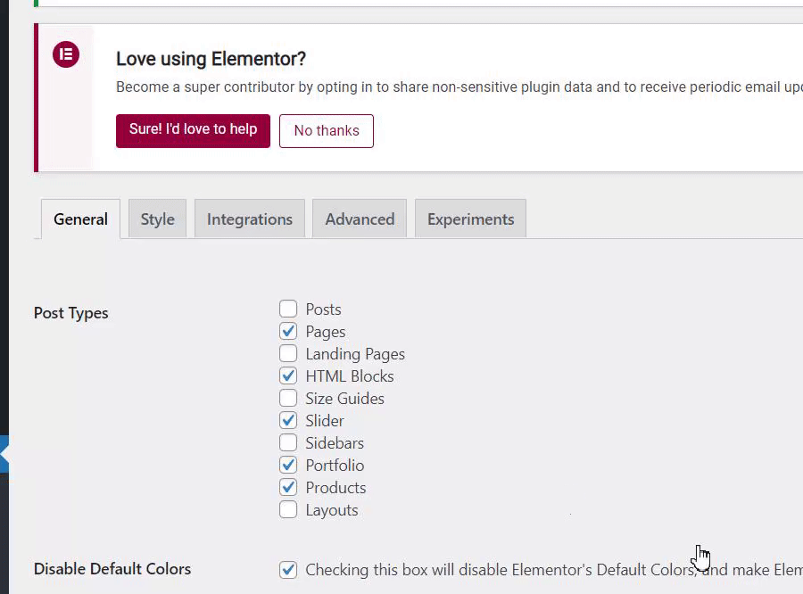
Task: Uncheck the Portfolio checkbox
Action: 288,466
